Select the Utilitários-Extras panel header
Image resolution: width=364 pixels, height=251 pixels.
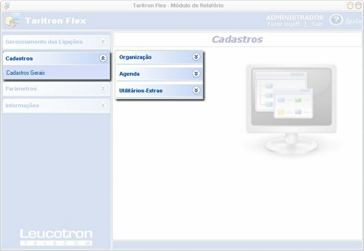click(x=159, y=91)
